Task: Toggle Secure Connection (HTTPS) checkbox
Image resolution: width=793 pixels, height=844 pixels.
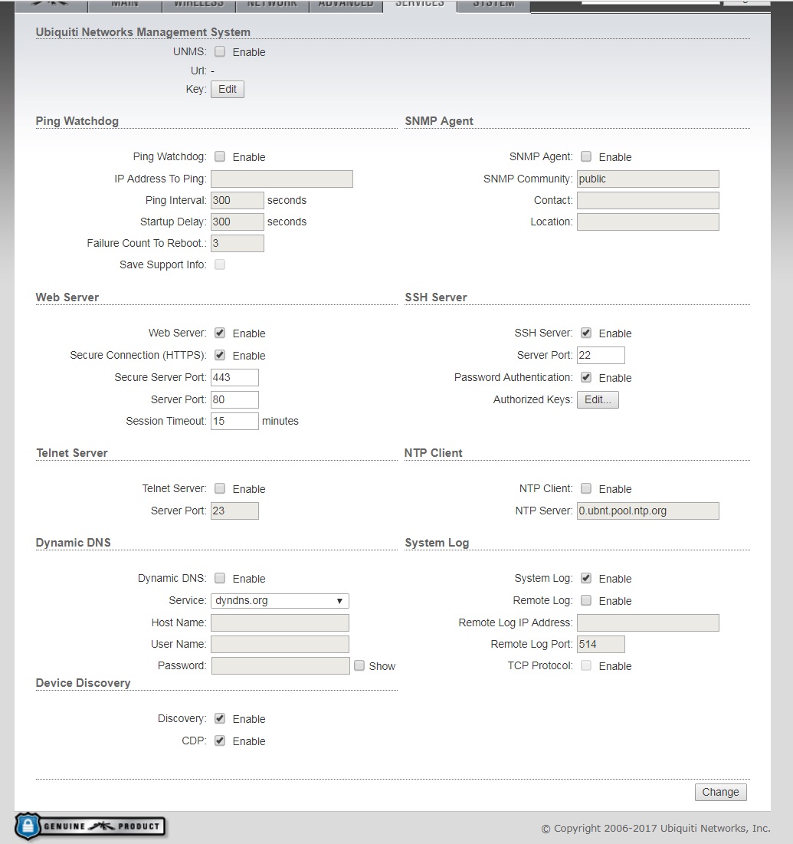Action: pos(219,355)
